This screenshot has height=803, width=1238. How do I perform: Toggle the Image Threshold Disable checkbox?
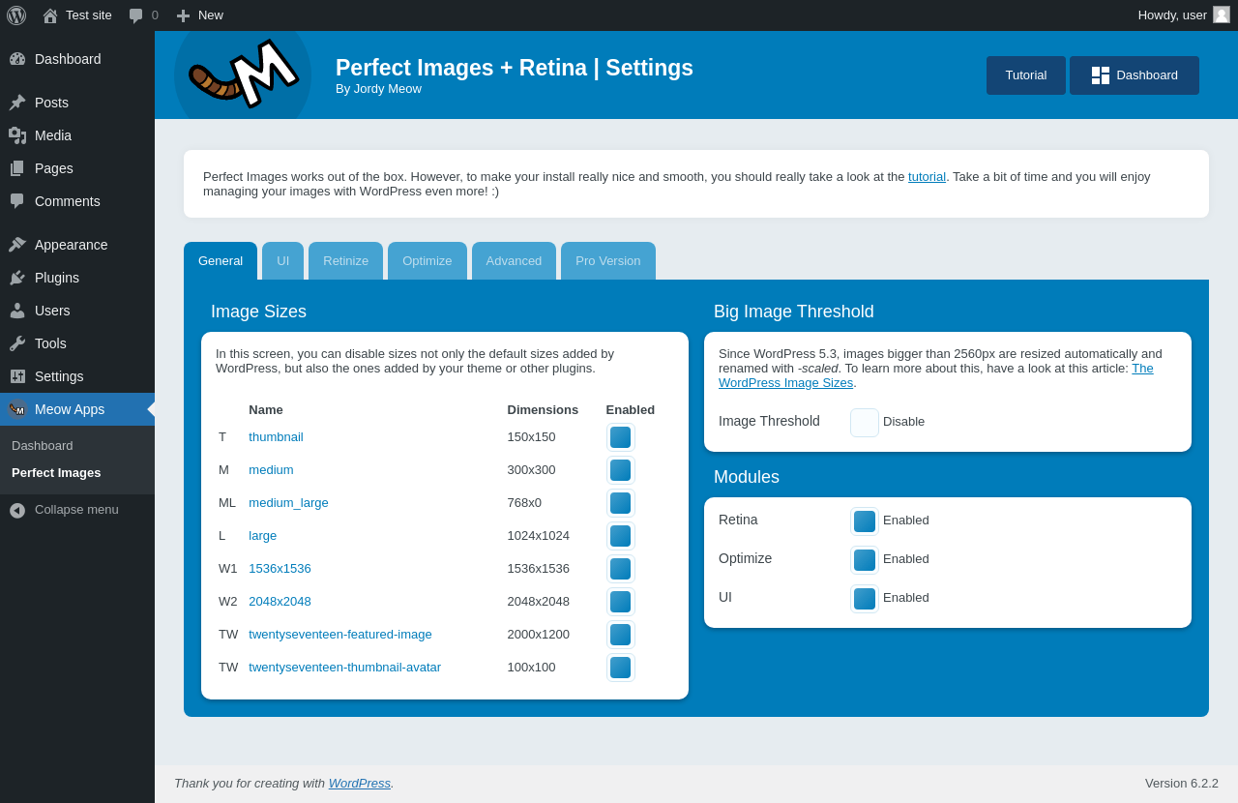[864, 423]
